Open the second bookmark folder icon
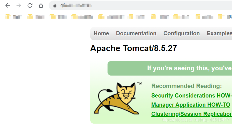This screenshot has height=125, width=232. pyautogui.click(x=30, y=17)
